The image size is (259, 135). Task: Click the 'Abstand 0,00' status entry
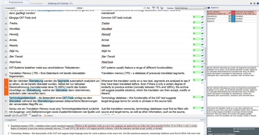36,116
